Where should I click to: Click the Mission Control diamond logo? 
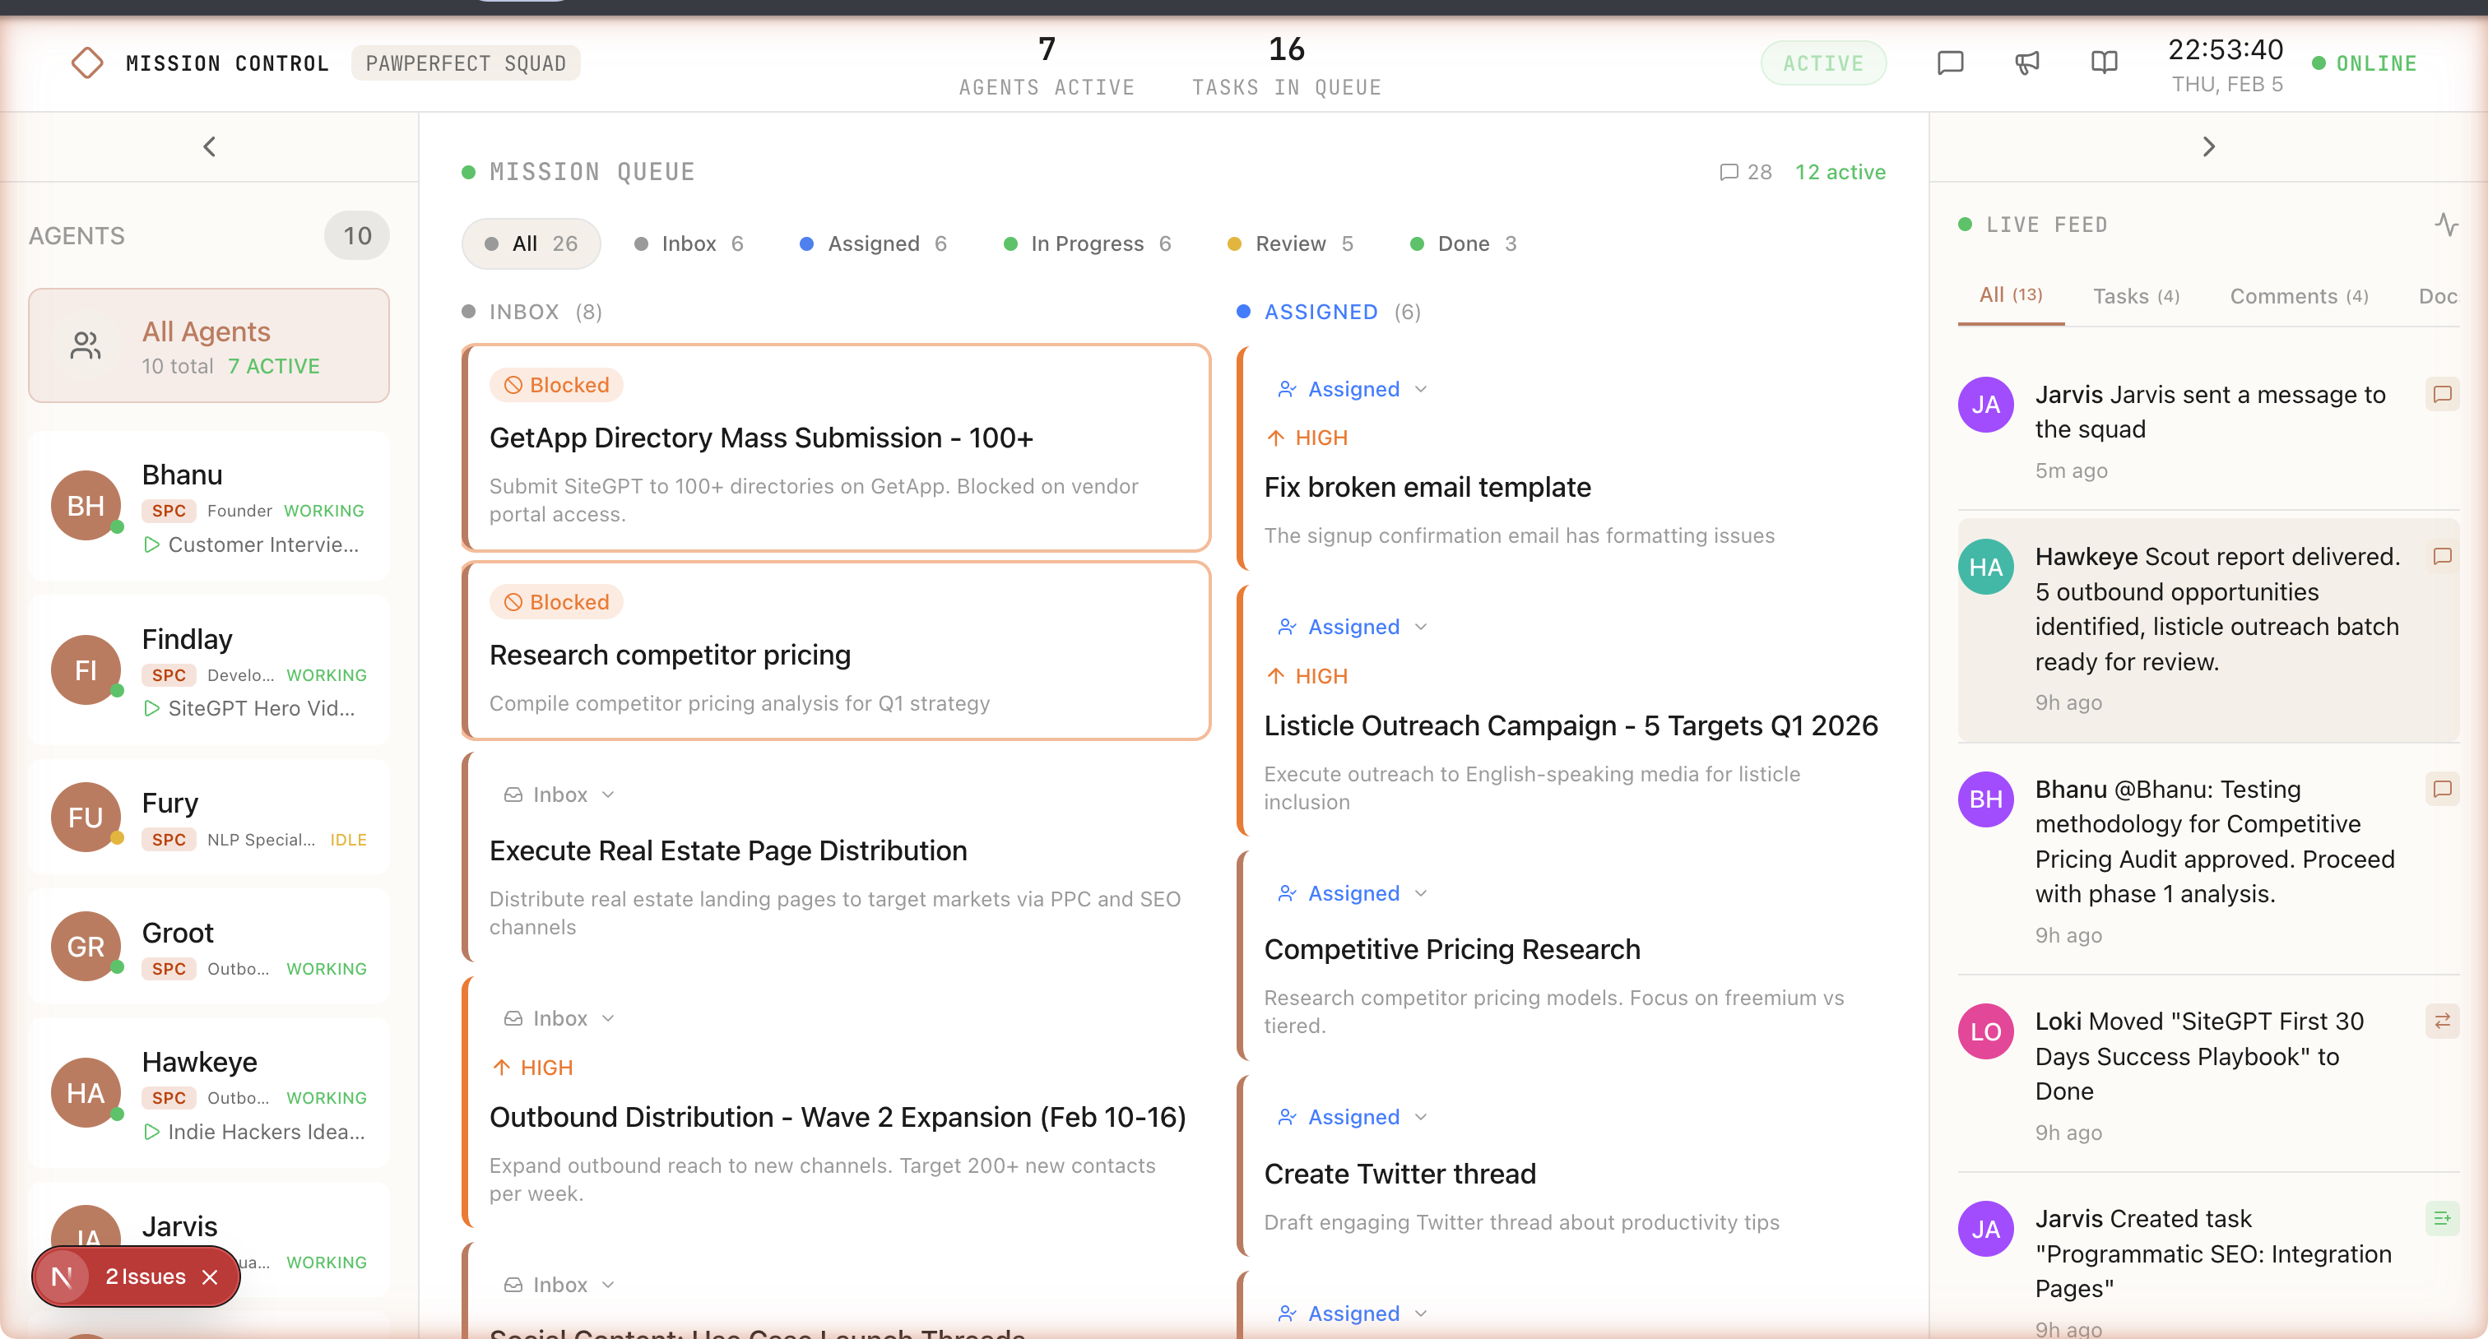pos(87,62)
